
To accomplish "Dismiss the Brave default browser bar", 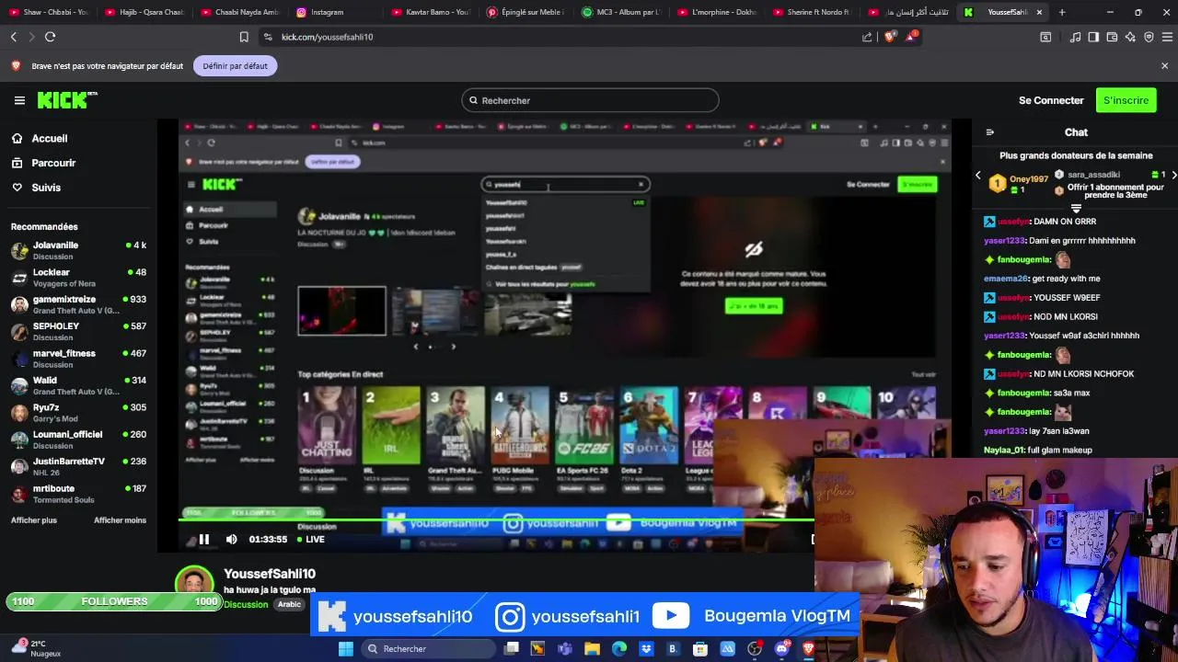I will (x=1164, y=66).
